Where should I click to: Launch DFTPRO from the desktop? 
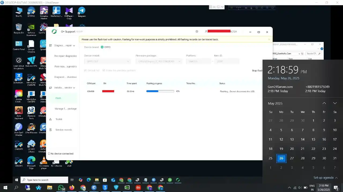click(x=31, y=12)
